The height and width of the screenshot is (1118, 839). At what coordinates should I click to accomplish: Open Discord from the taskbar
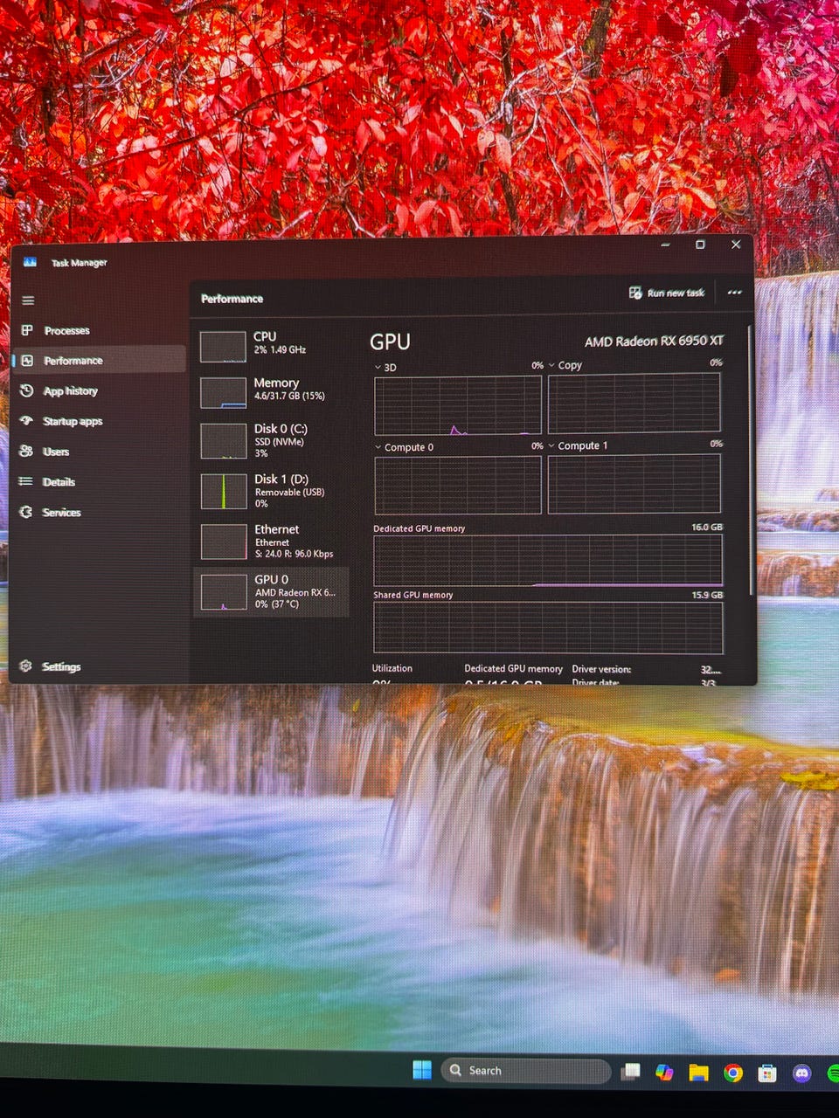pos(801,1073)
